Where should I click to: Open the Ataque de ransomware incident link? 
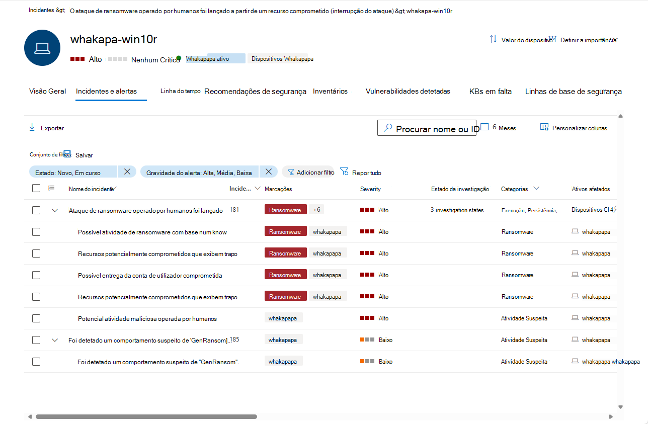pos(145,211)
